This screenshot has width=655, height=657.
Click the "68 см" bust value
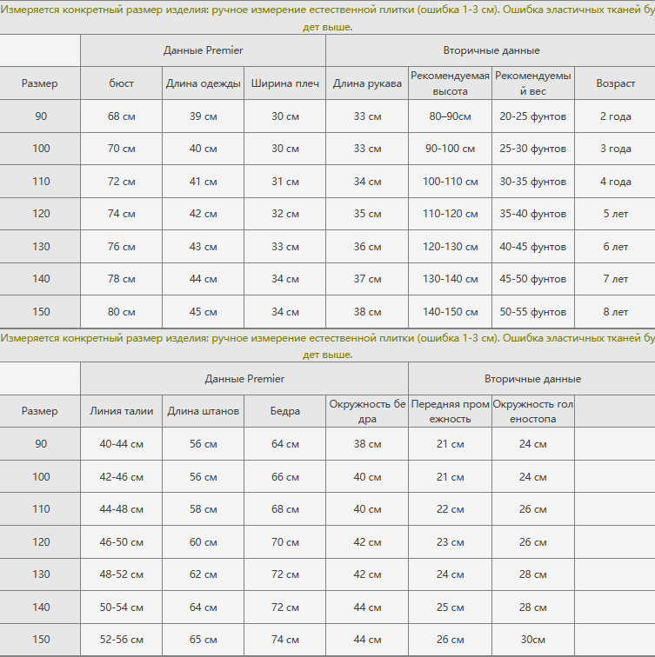tap(122, 116)
